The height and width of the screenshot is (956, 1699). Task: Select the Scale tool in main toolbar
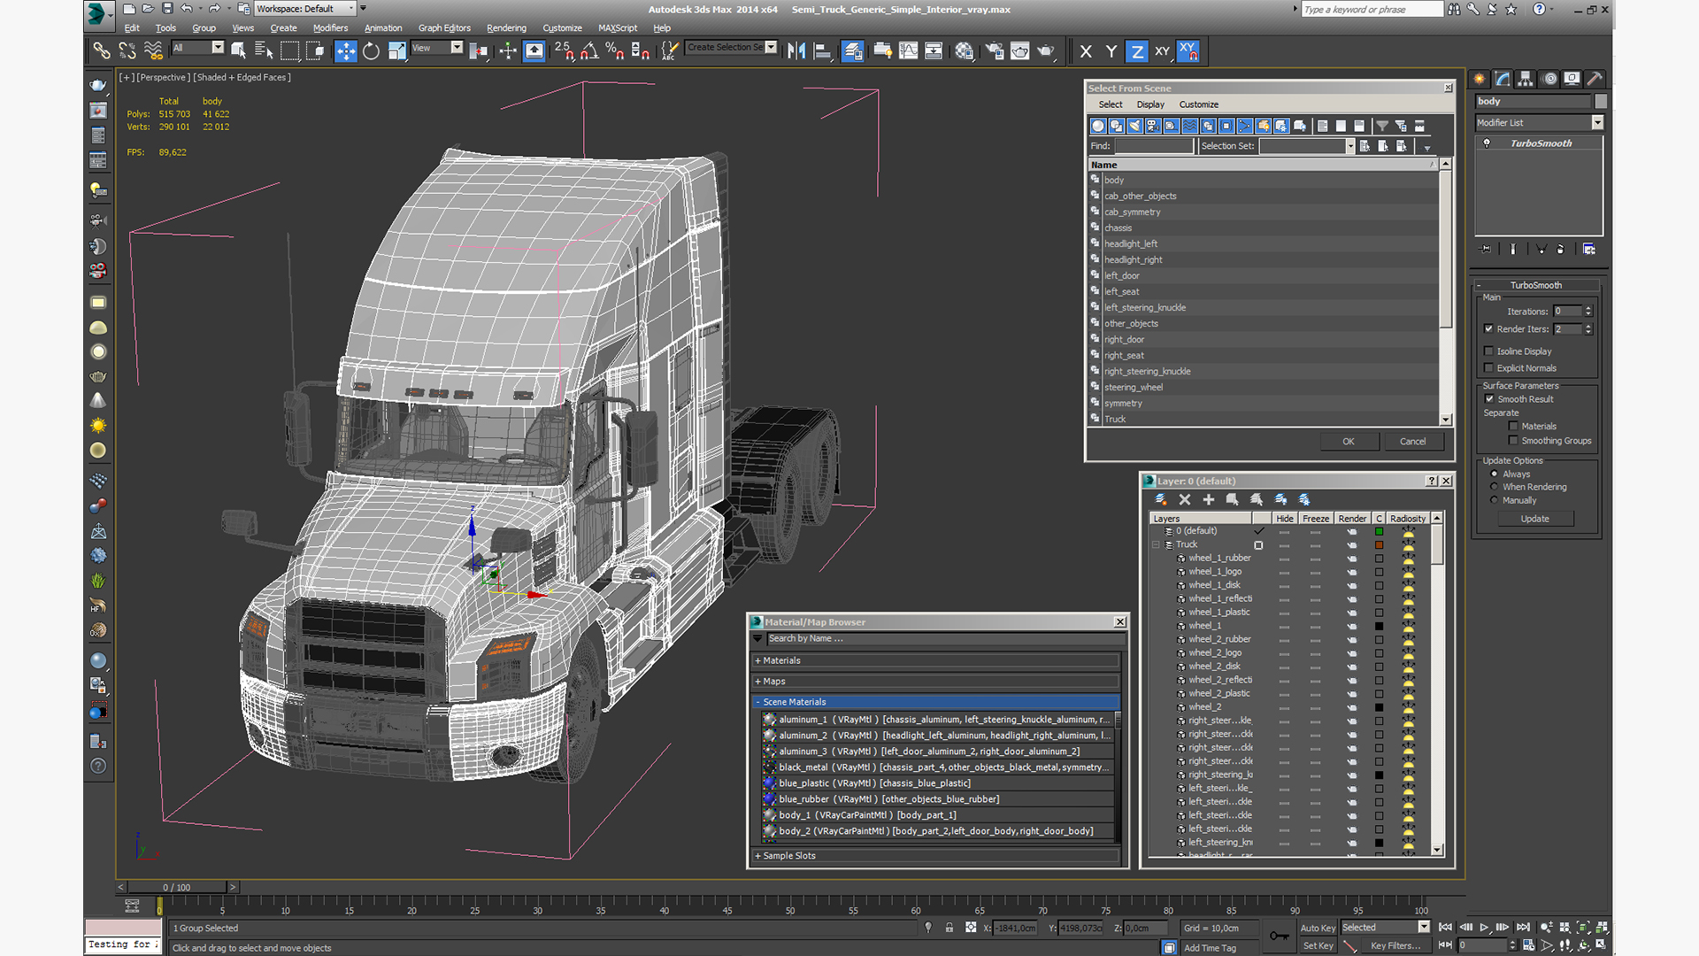click(x=396, y=51)
